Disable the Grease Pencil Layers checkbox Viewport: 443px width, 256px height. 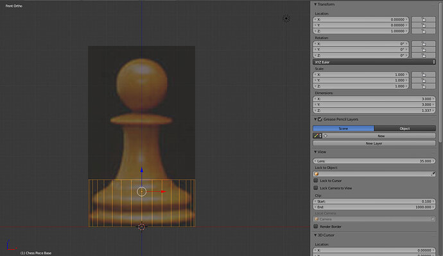(321, 119)
